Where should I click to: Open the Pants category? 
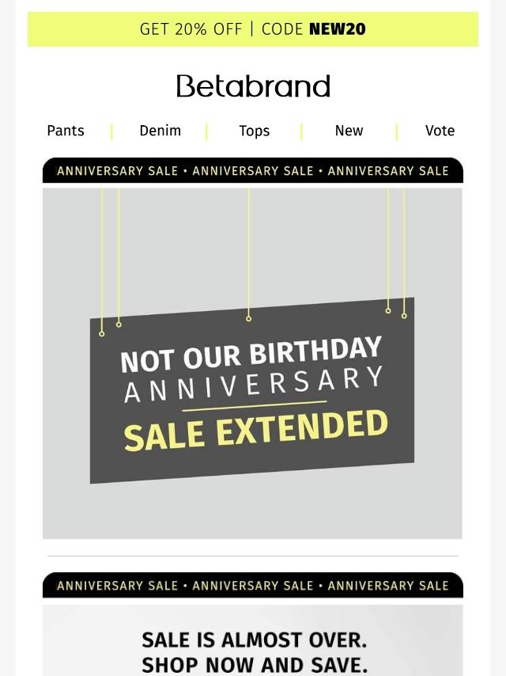(66, 131)
